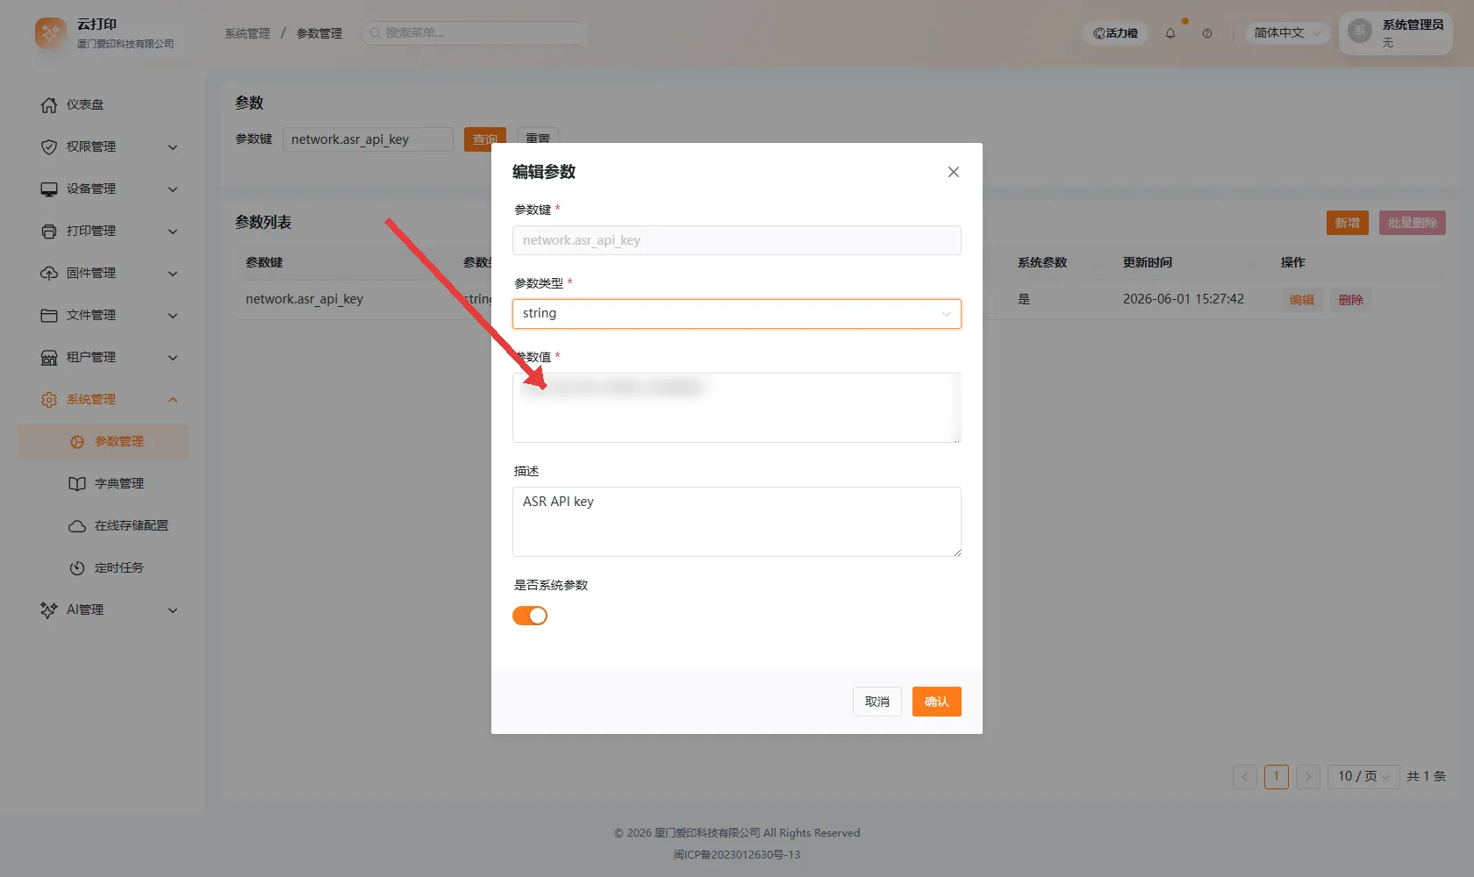Viewport: 1474px width, 877px height.
Task: Expand the 设备管理 menu chevron
Action: coord(173,189)
